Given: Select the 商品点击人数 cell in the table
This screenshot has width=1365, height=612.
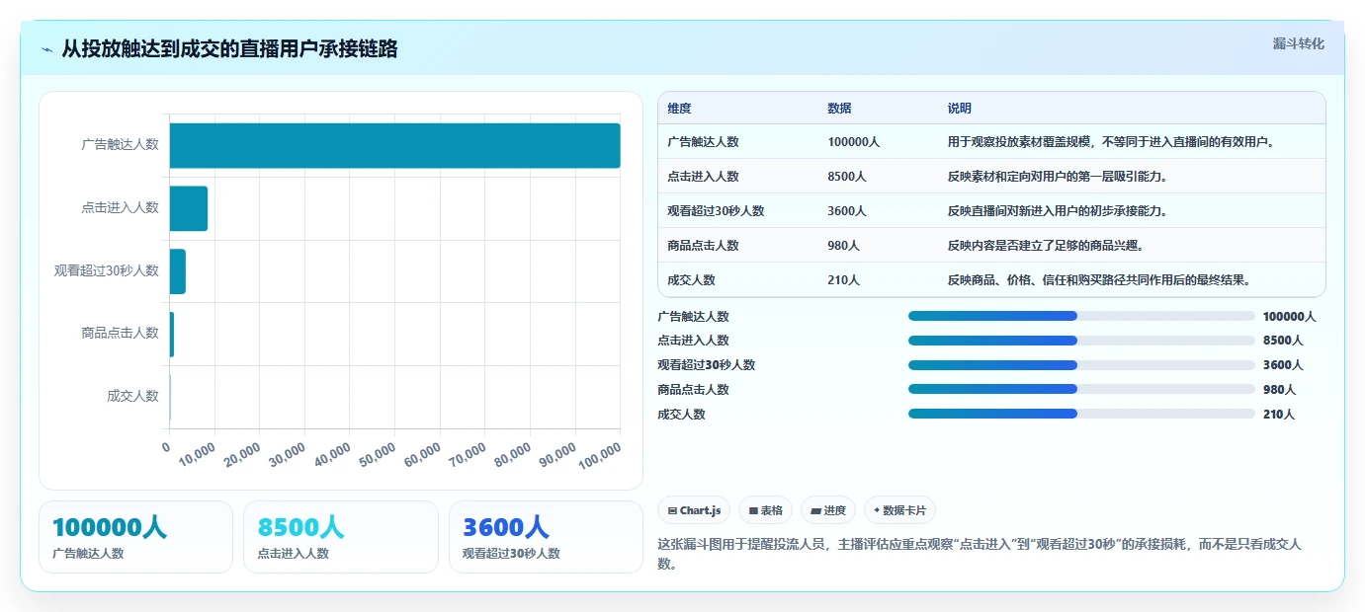Looking at the screenshot, I should point(703,246).
